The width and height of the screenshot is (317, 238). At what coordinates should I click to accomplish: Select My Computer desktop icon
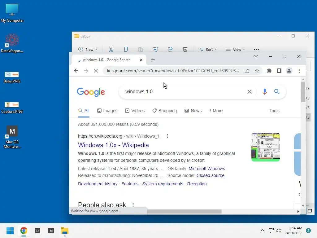(12, 13)
